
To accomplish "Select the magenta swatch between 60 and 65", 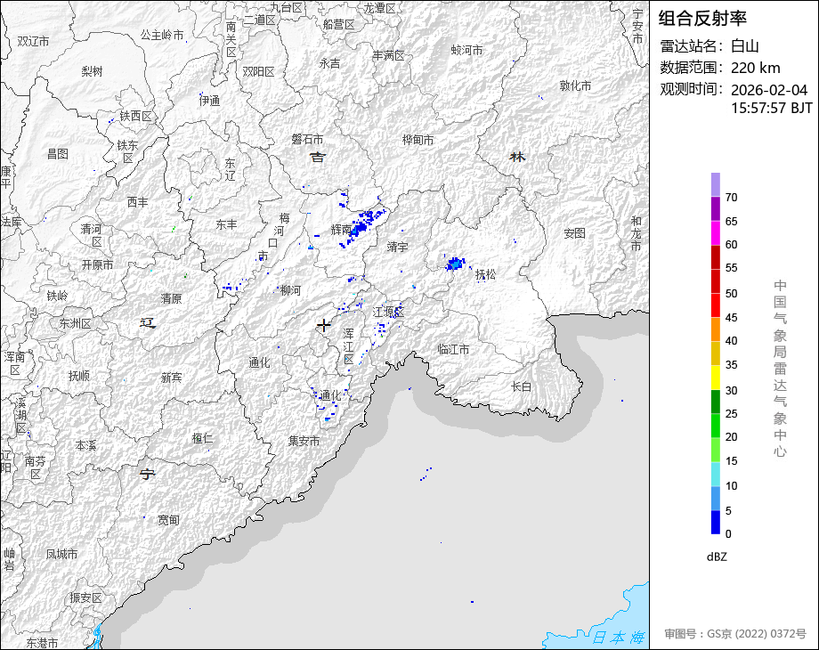I will point(716,232).
